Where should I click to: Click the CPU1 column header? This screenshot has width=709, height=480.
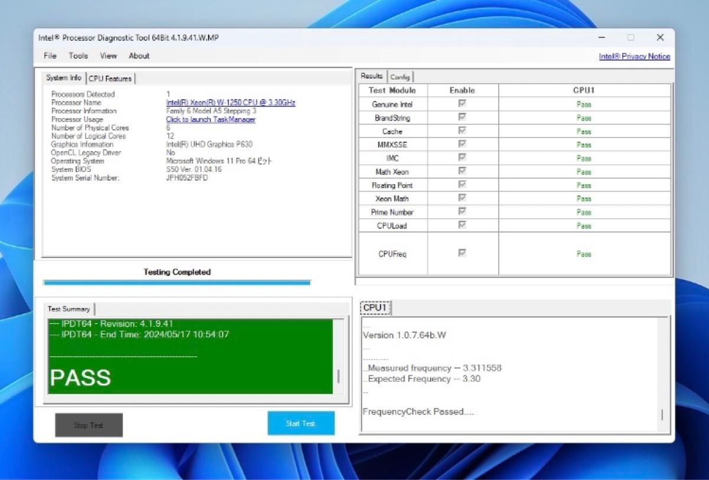pyautogui.click(x=584, y=90)
